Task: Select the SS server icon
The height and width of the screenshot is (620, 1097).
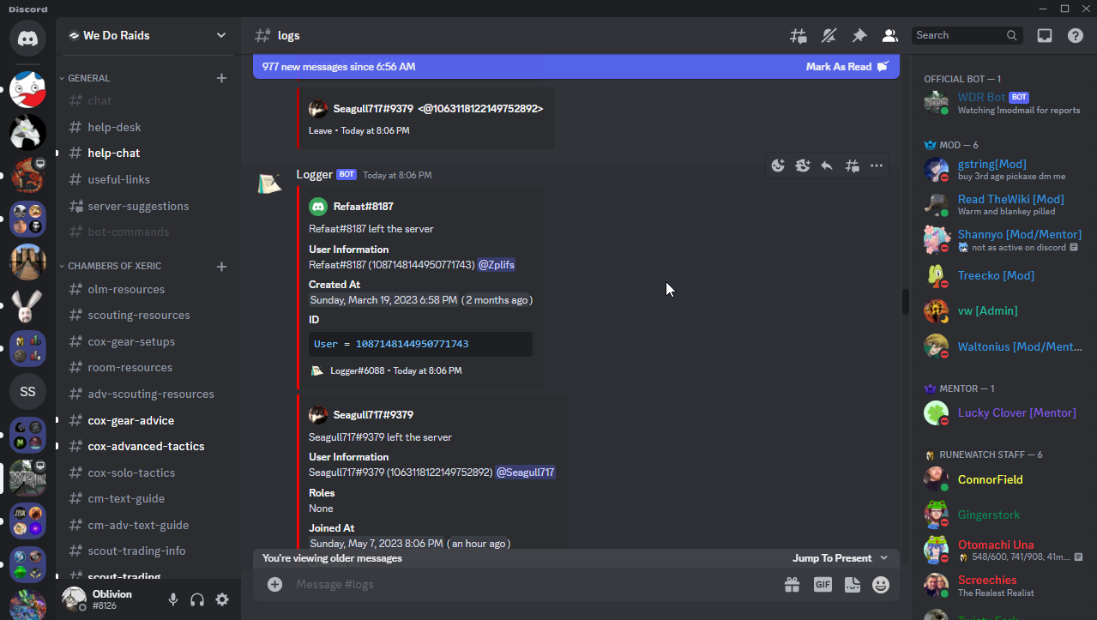Action: pyautogui.click(x=27, y=391)
